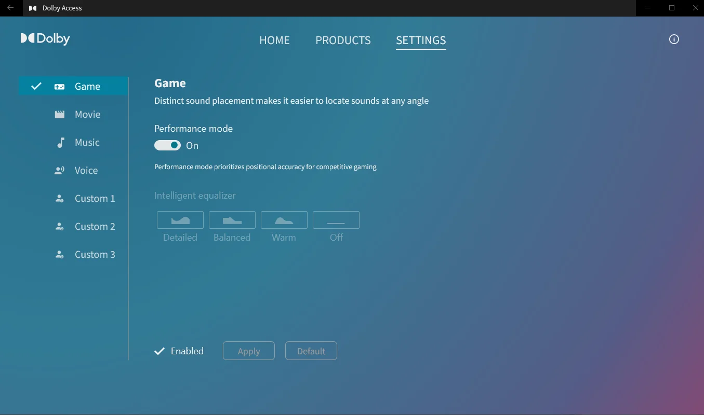This screenshot has width=704, height=415.
Task: Open the HOME tab
Action: [274, 40]
